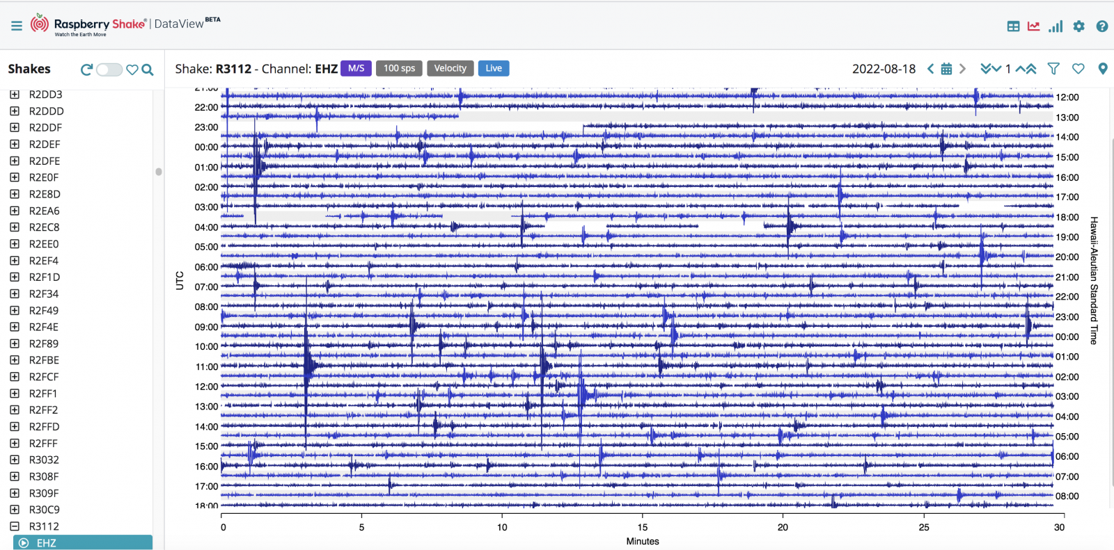Select station R2FFD in list
The image size is (1114, 550).
tap(45, 427)
